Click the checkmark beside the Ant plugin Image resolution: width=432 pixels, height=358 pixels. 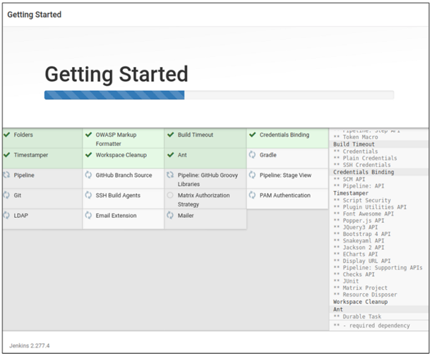171,155
